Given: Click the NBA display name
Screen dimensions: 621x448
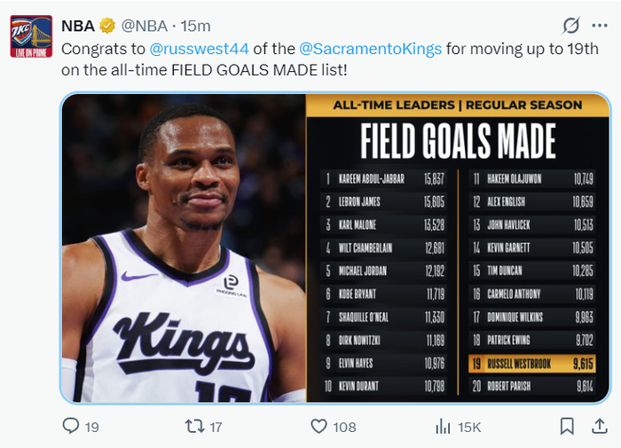Looking at the screenshot, I should click(x=78, y=26).
